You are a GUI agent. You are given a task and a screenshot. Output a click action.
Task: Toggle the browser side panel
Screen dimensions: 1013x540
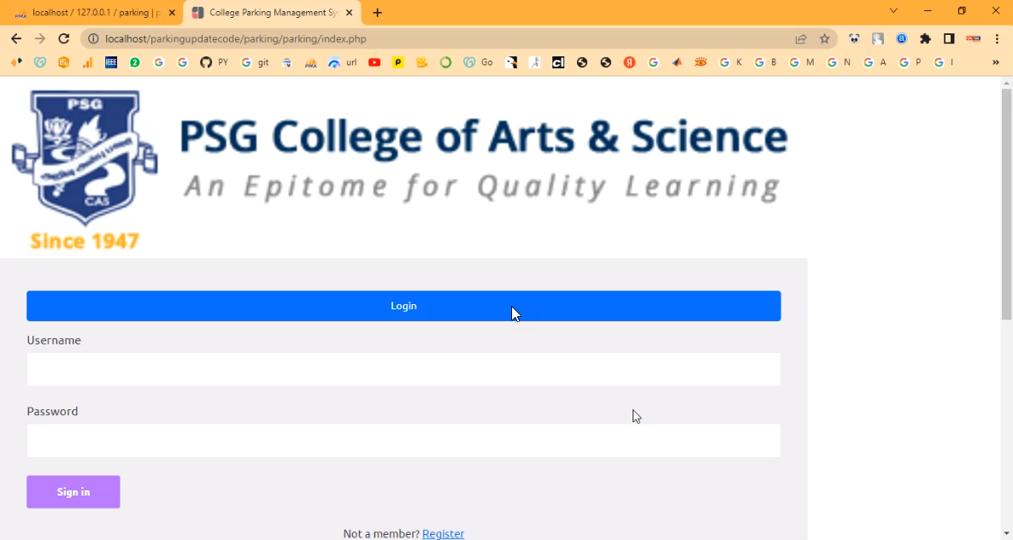point(949,38)
